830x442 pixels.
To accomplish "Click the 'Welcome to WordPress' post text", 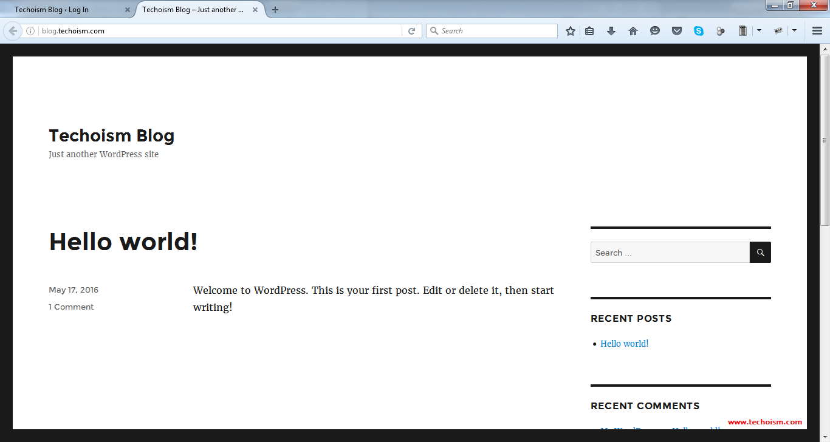I will pos(374,299).
